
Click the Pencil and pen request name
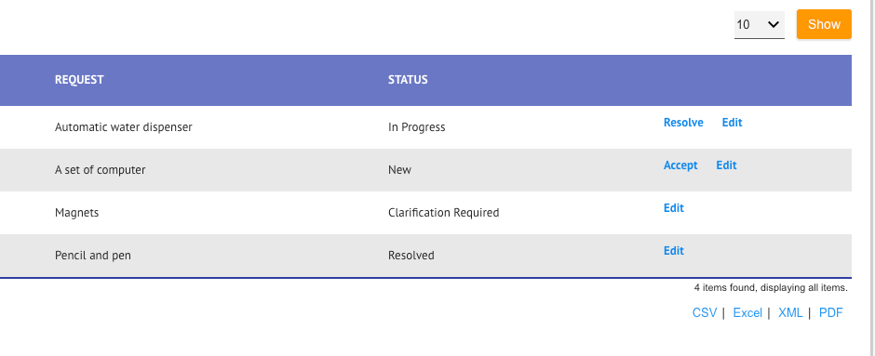[93, 256]
